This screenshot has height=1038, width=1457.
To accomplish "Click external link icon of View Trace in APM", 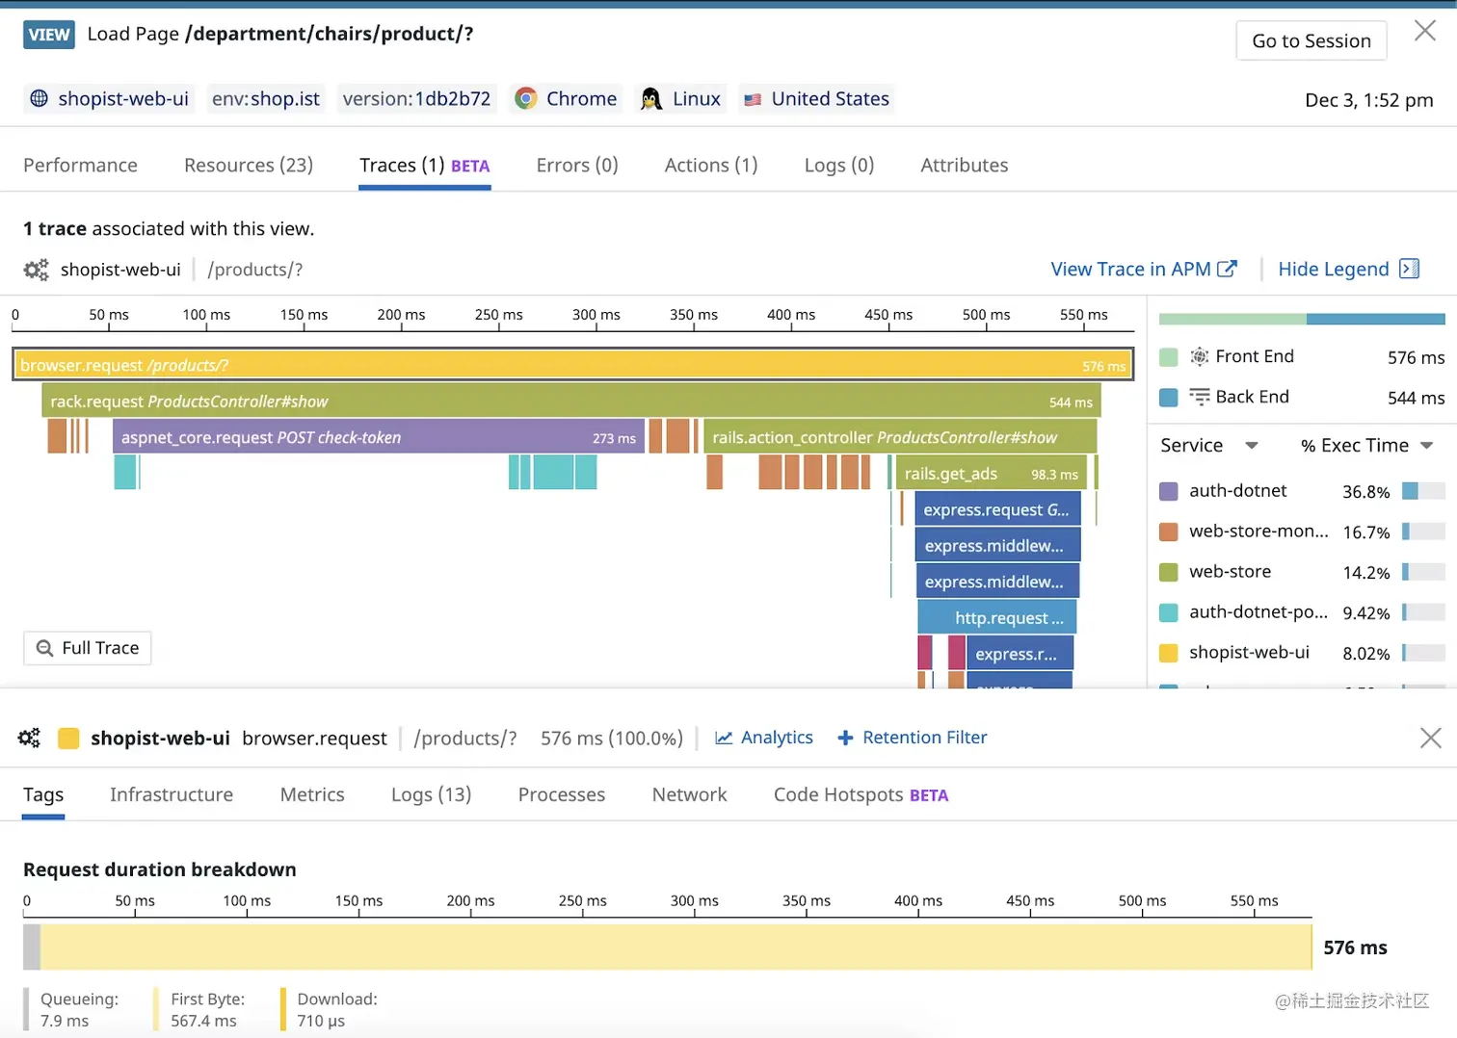I will pyautogui.click(x=1227, y=269).
